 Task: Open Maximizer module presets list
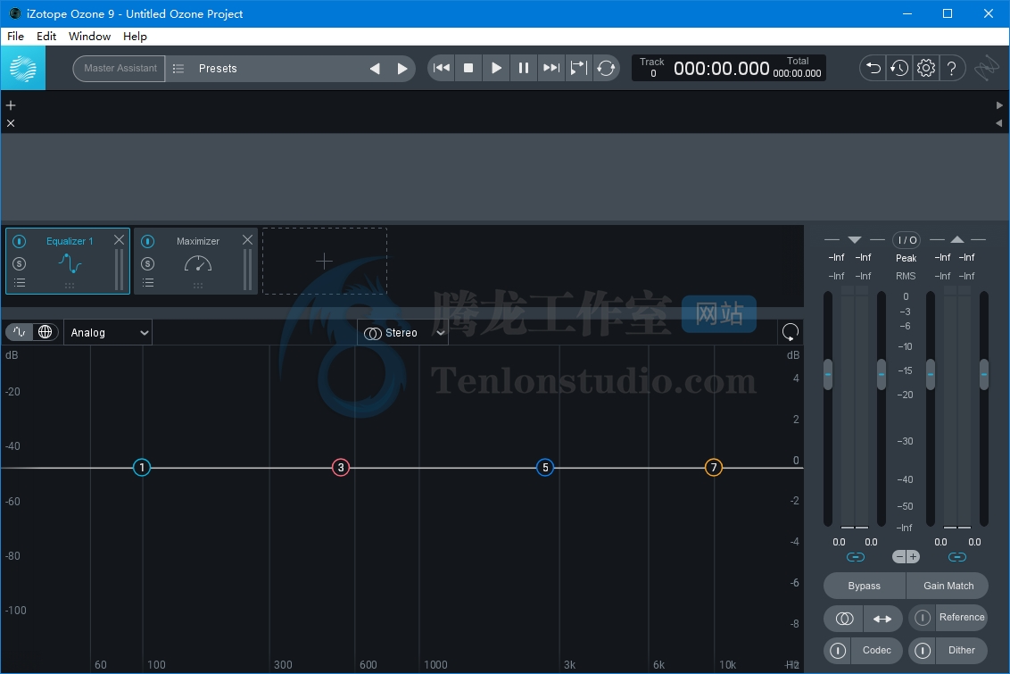tap(147, 283)
